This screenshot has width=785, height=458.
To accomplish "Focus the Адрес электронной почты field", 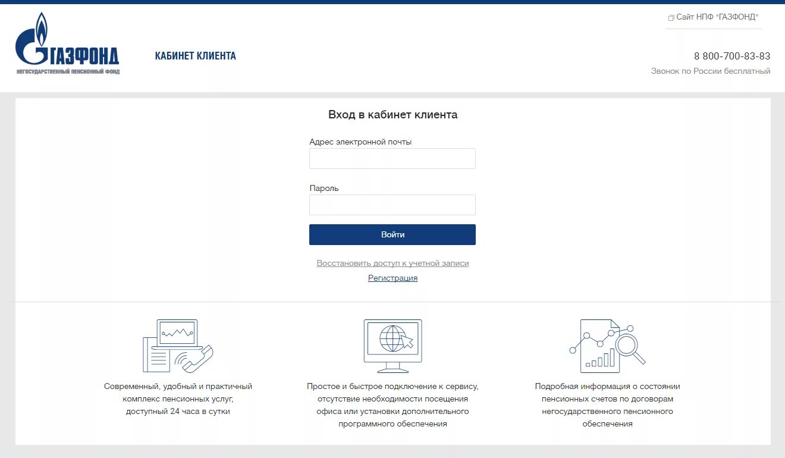I will click(x=392, y=159).
